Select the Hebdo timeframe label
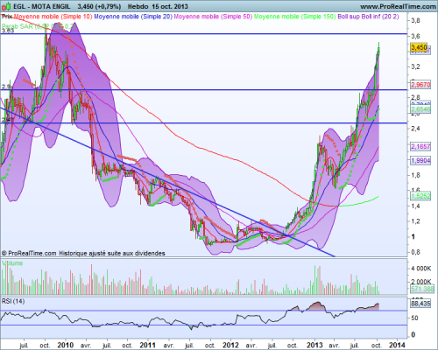Viewport: 438px width, 350px height. [x=138, y=6]
